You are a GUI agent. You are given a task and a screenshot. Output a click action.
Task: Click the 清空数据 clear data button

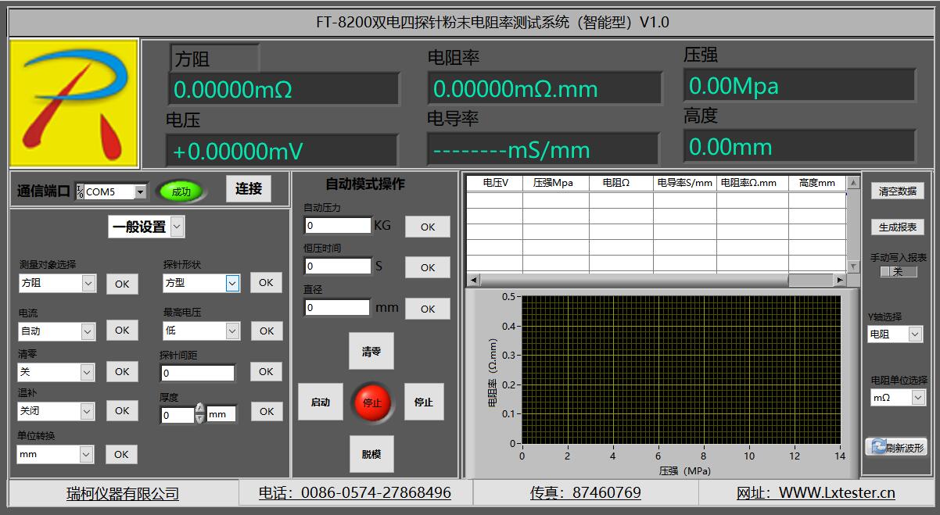click(898, 191)
